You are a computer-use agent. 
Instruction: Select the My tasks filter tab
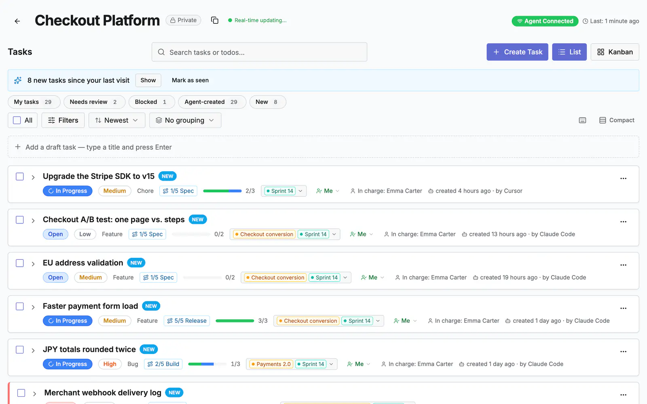[34, 102]
